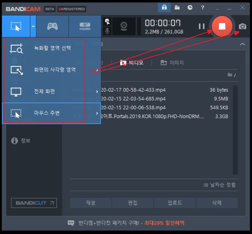
Task: Stop recording with the red button
Action: pyautogui.click(x=222, y=26)
